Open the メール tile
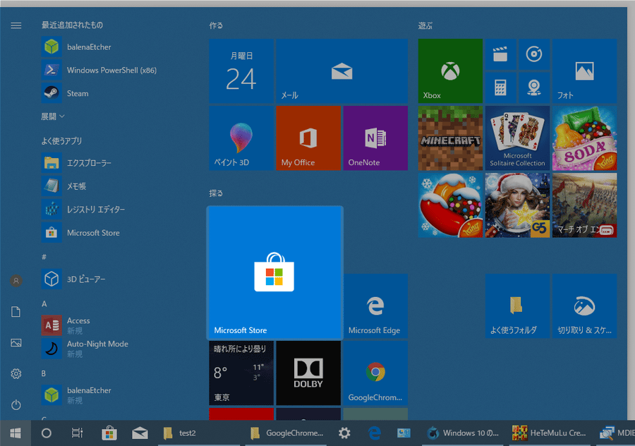The width and height of the screenshot is (635, 446). click(x=341, y=71)
